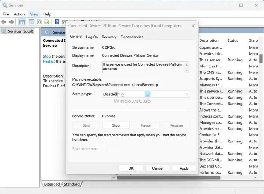Click the Apply button
264x194 pixels.
coord(184,168)
